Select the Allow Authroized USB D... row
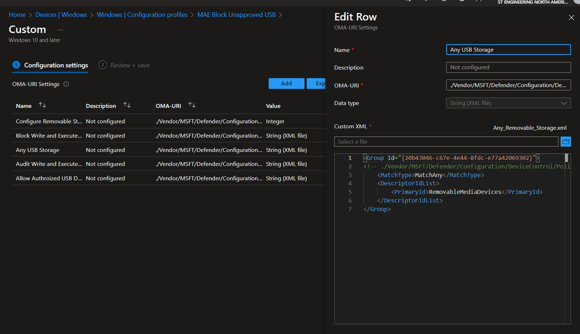The width and height of the screenshot is (580, 334). tap(169, 178)
